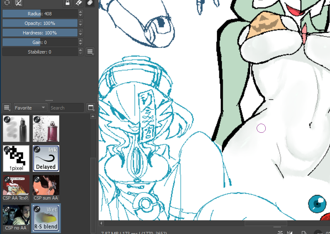Select the Ink Delayed brush preset
The height and width of the screenshot is (234, 330).
pyautogui.click(x=46, y=158)
